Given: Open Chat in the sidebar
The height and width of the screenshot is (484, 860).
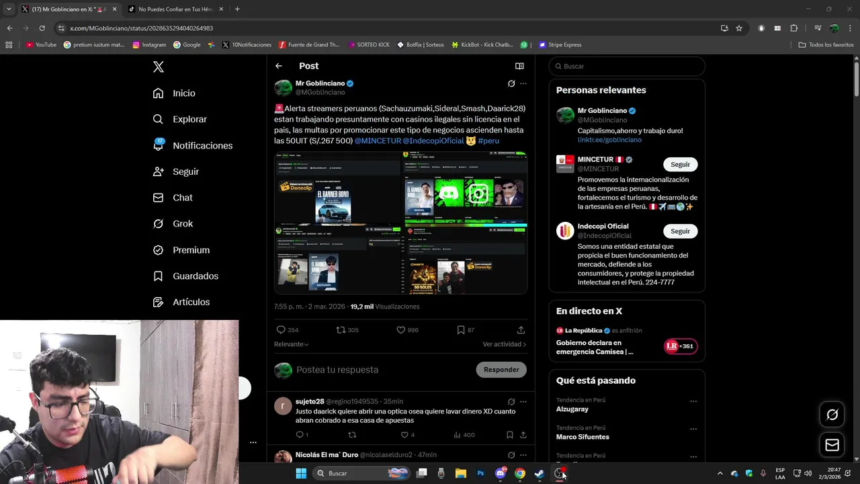Looking at the screenshot, I should 172,198.
